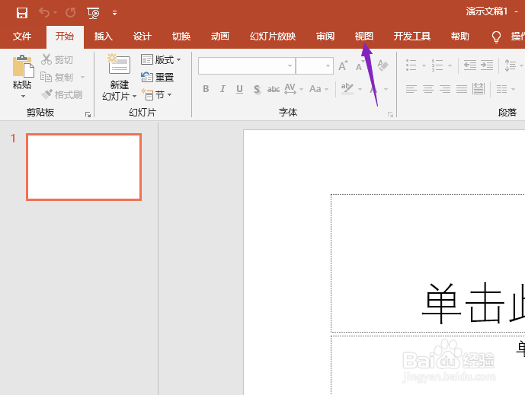
Task: Click the font size combo box
Action: click(315, 65)
